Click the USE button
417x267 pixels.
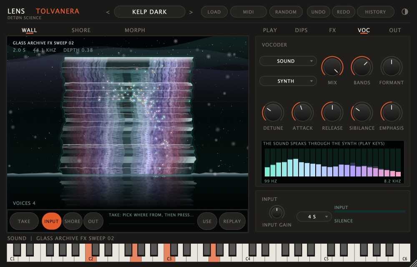pyautogui.click(x=207, y=221)
